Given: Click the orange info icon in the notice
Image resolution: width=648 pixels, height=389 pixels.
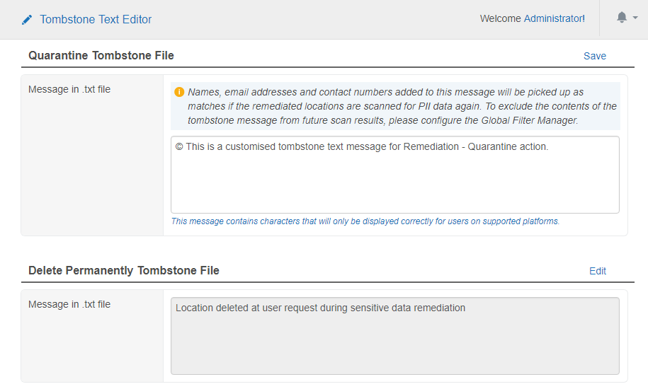Looking at the screenshot, I should pos(179,92).
